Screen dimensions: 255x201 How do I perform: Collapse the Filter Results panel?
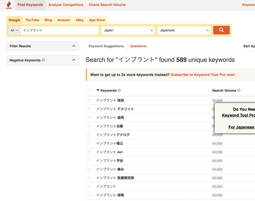click(x=73, y=46)
